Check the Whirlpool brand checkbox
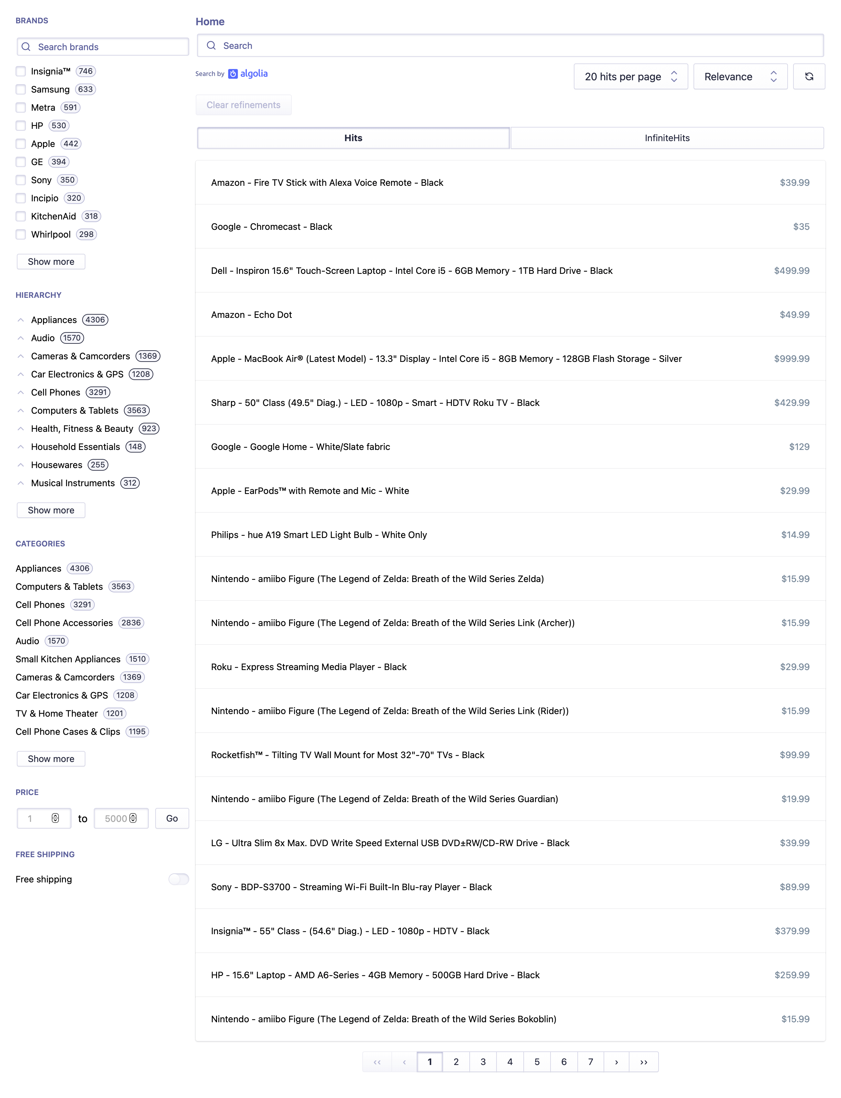This screenshot has width=841, height=1098. pos(20,234)
